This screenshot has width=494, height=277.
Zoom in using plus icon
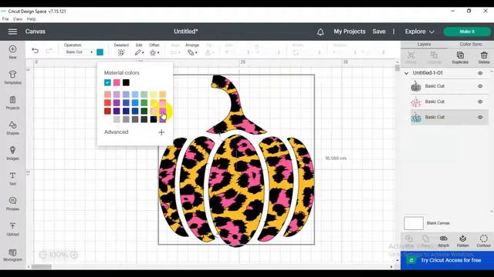(x=74, y=255)
